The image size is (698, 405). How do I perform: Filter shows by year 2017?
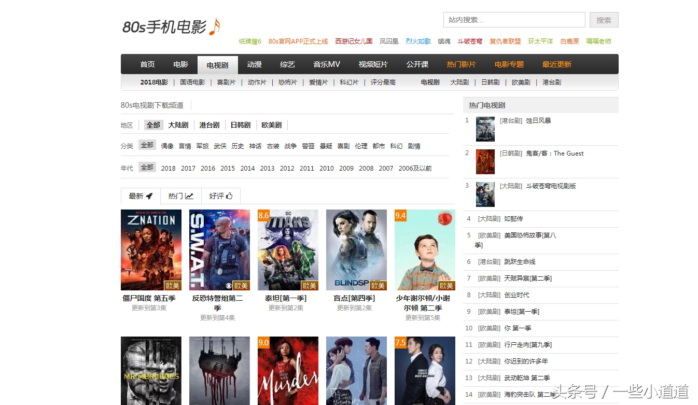(x=188, y=168)
